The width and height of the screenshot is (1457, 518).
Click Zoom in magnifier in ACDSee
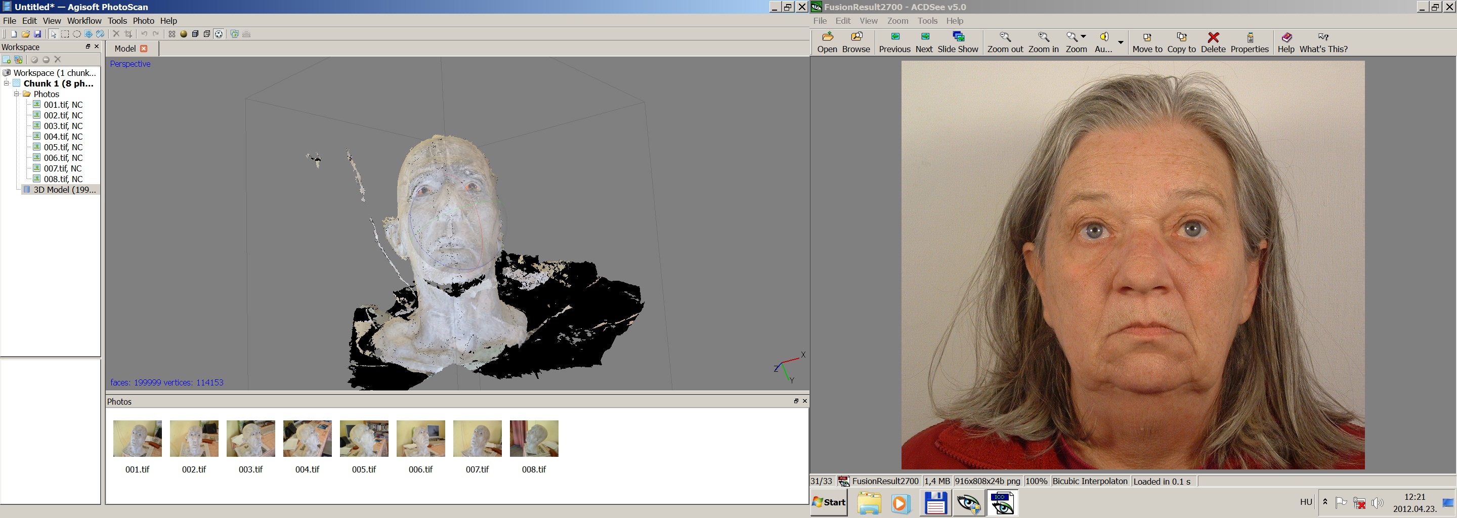(1043, 42)
